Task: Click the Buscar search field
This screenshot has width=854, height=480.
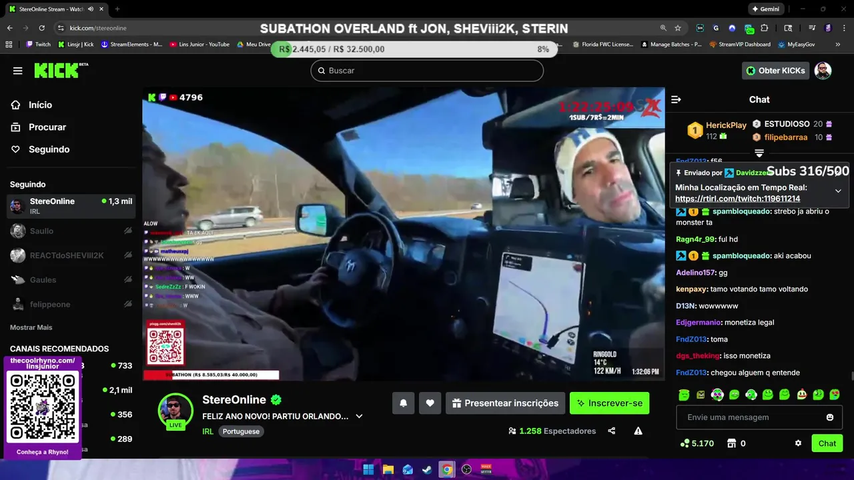Action: tap(427, 71)
